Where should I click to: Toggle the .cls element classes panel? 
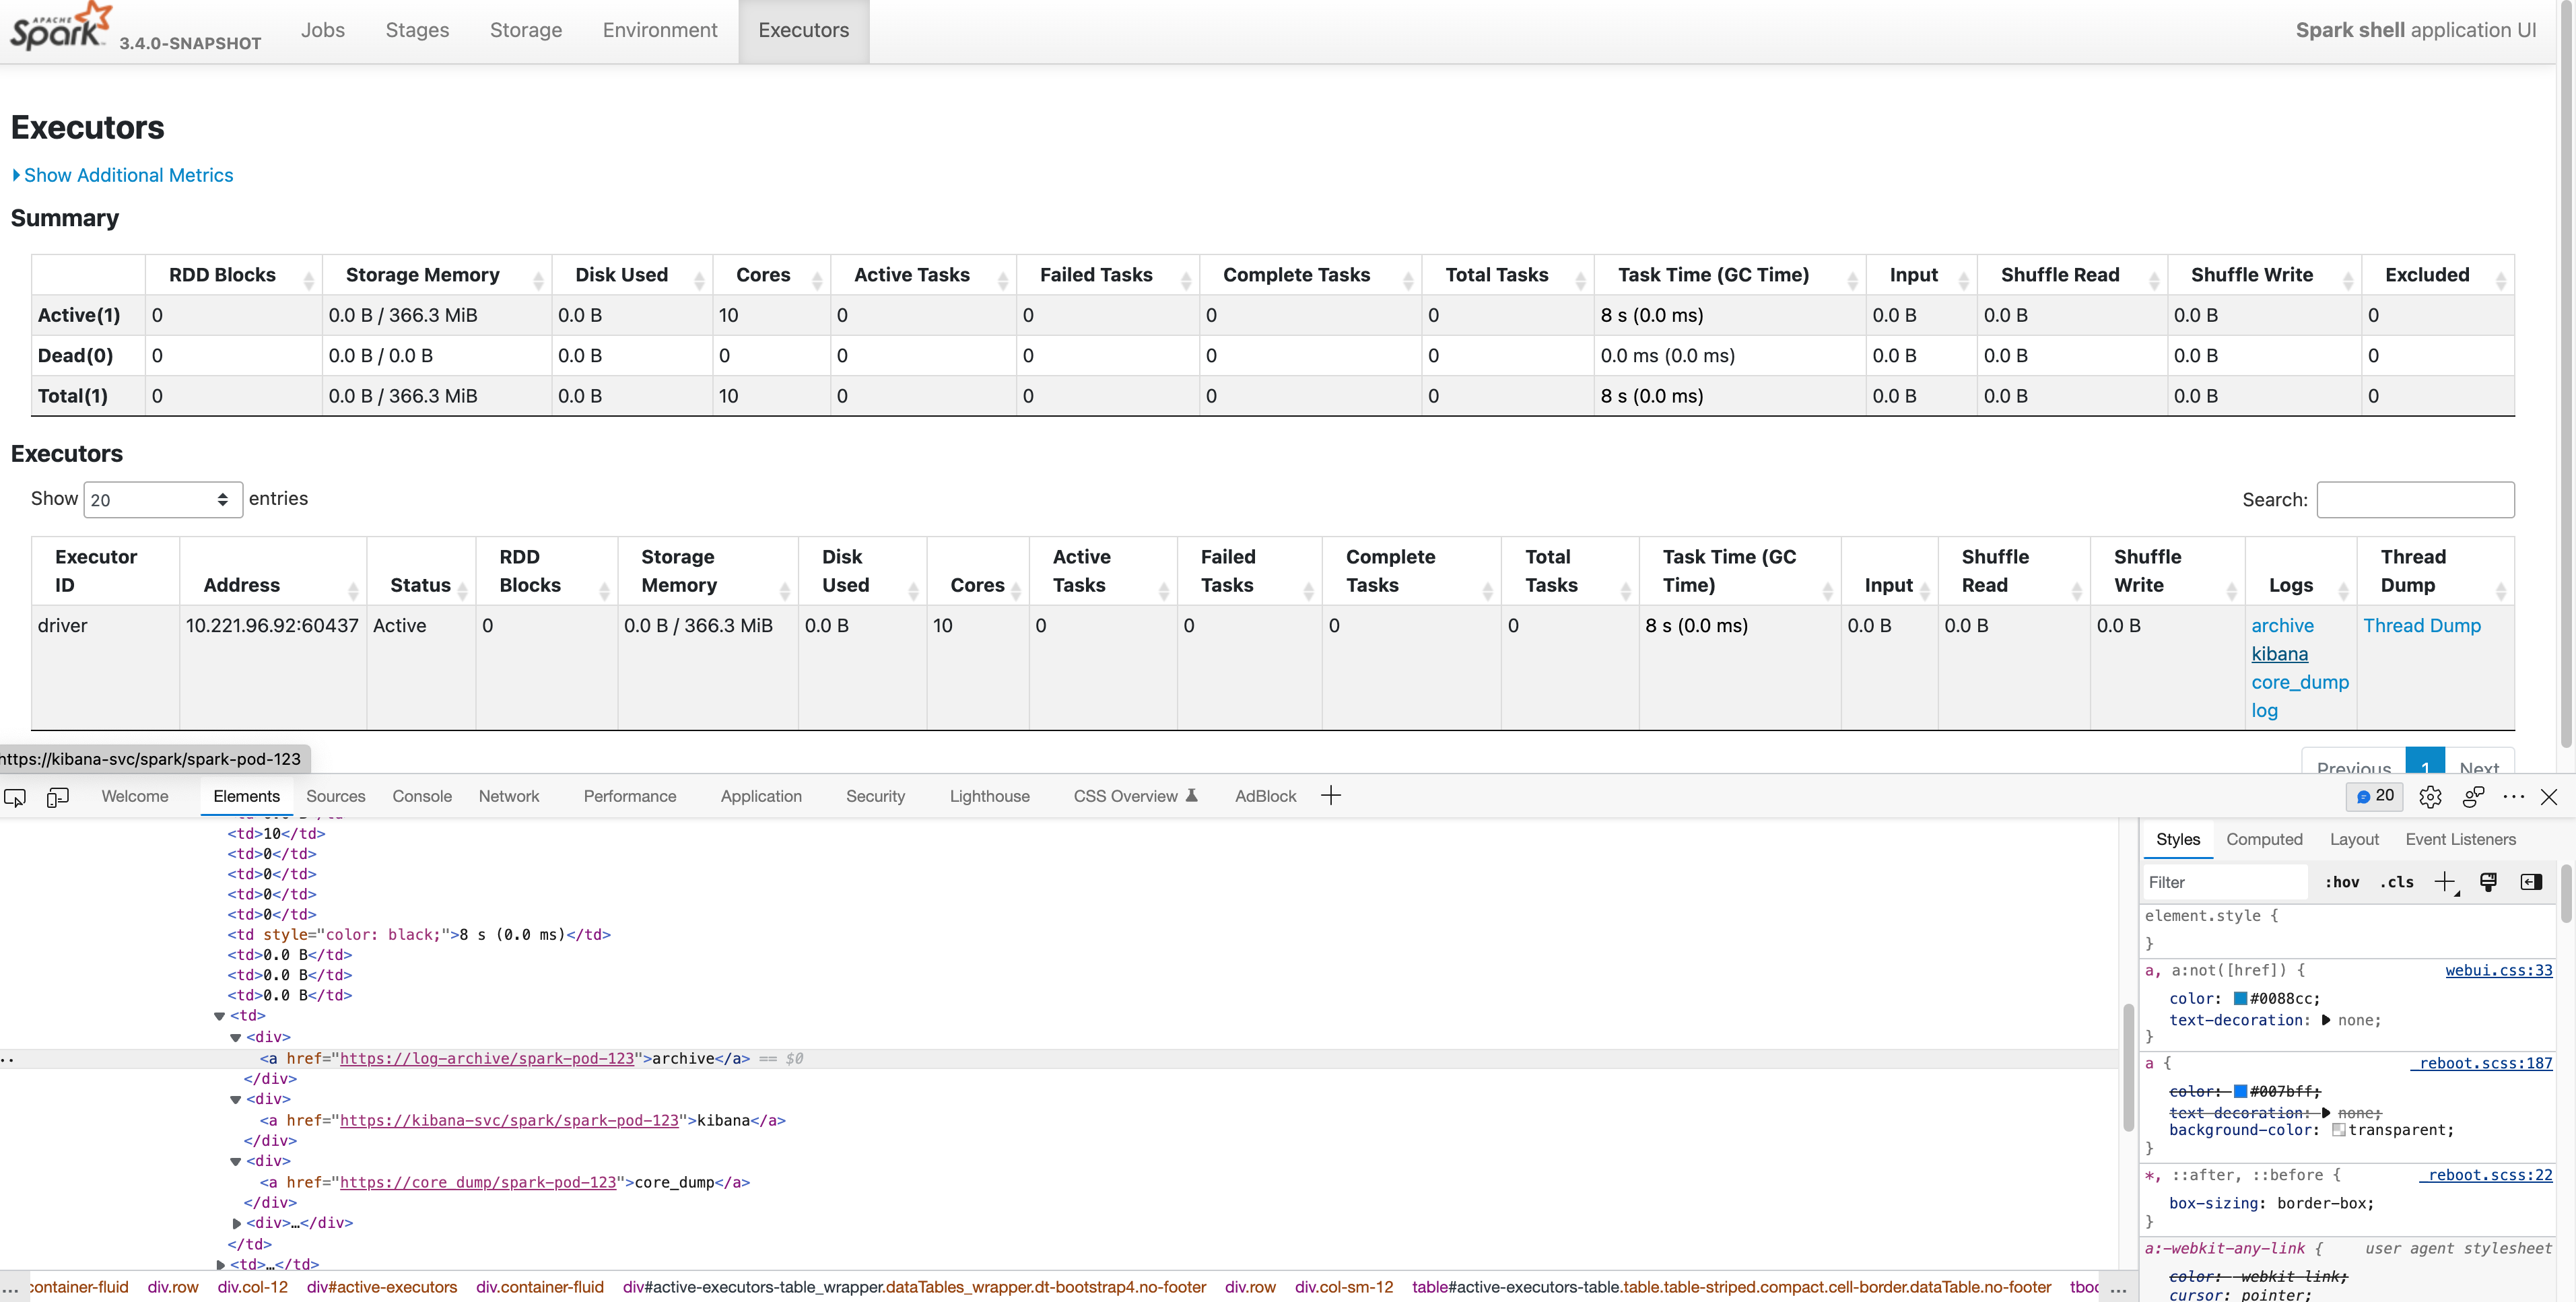pyautogui.click(x=2396, y=882)
